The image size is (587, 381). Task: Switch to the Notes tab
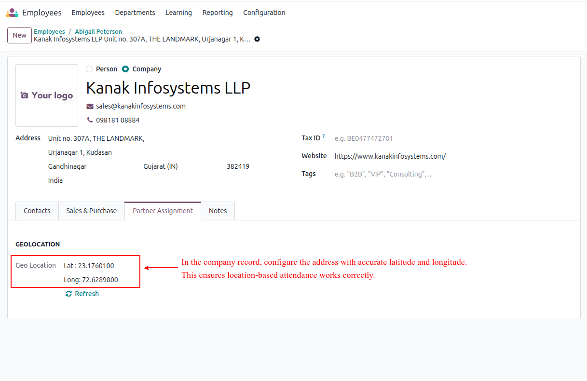(218, 211)
